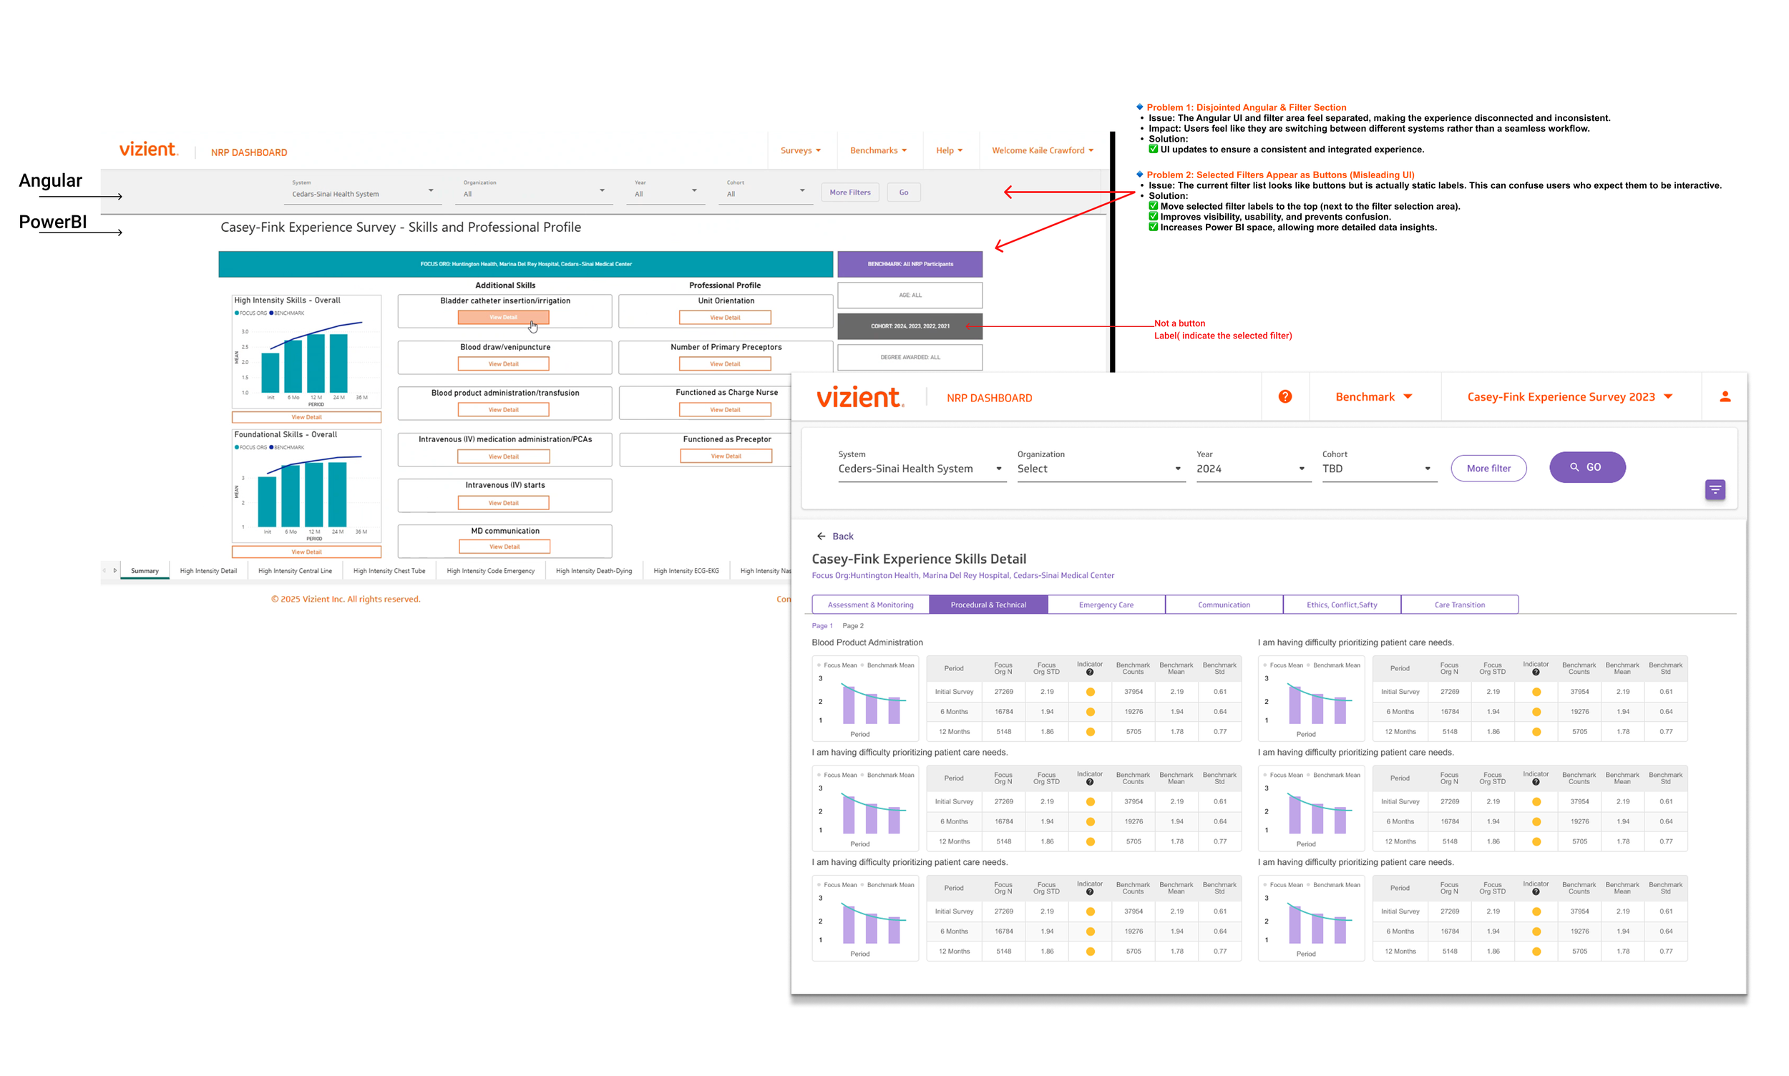
Task: Click the search magnifier on the purple GO button
Action: click(1574, 468)
